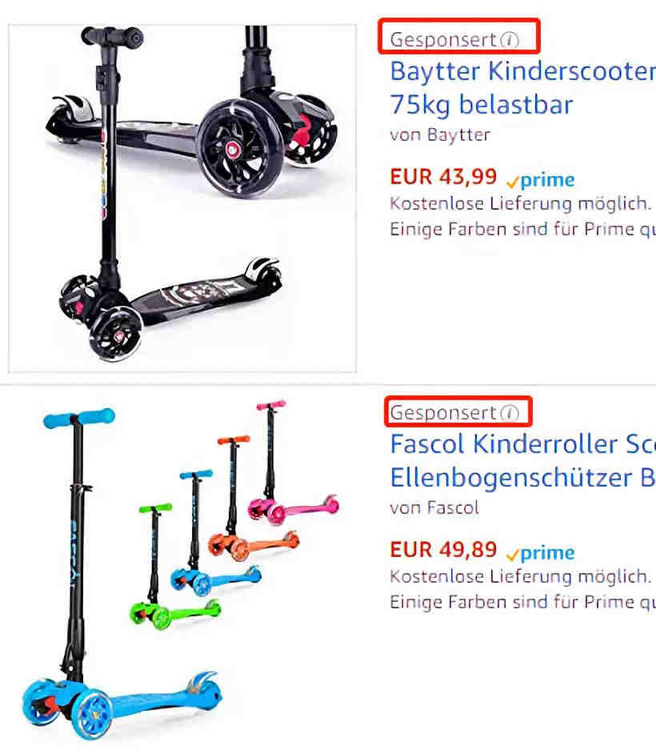The image size is (656, 754).
Task: Click 'Kostenlose Lieferung möglich' under Fascol price
Action: click(520, 576)
